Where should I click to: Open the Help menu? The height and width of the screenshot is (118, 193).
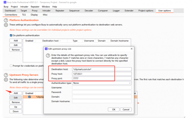pos(55,7)
